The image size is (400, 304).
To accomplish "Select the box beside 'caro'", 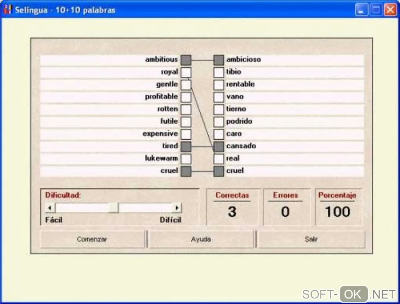I will coord(218,134).
